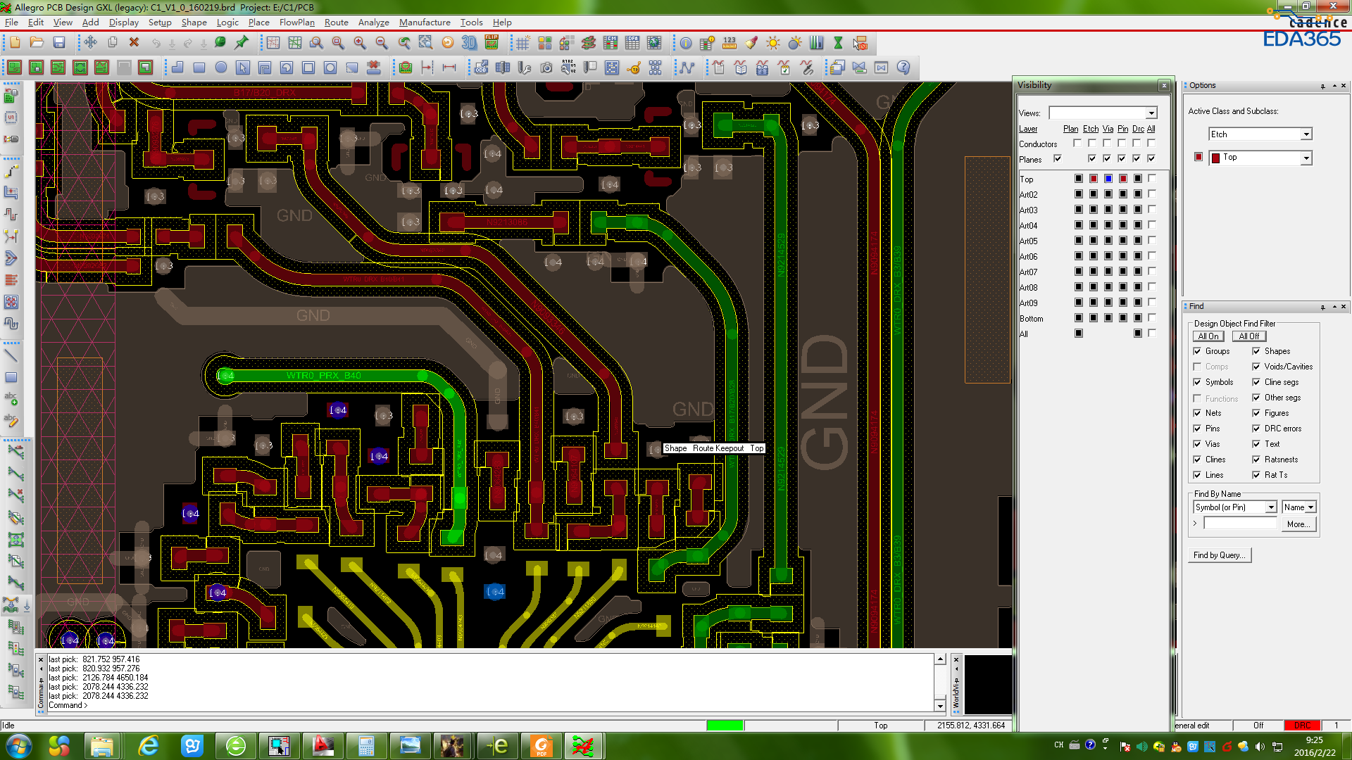This screenshot has height=760, width=1352.
Task: Open the Route menu
Action: [336, 23]
